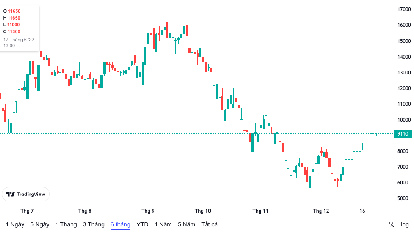Image resolution: width=414 pixels, height=232 pixels.
Task: Click the 16 date marker on time axis
Action: pos(362,211)
